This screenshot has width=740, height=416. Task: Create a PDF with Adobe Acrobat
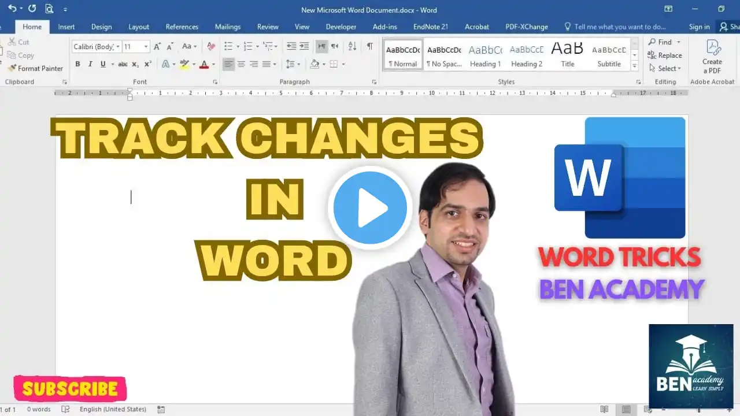(x=712, y=57)
